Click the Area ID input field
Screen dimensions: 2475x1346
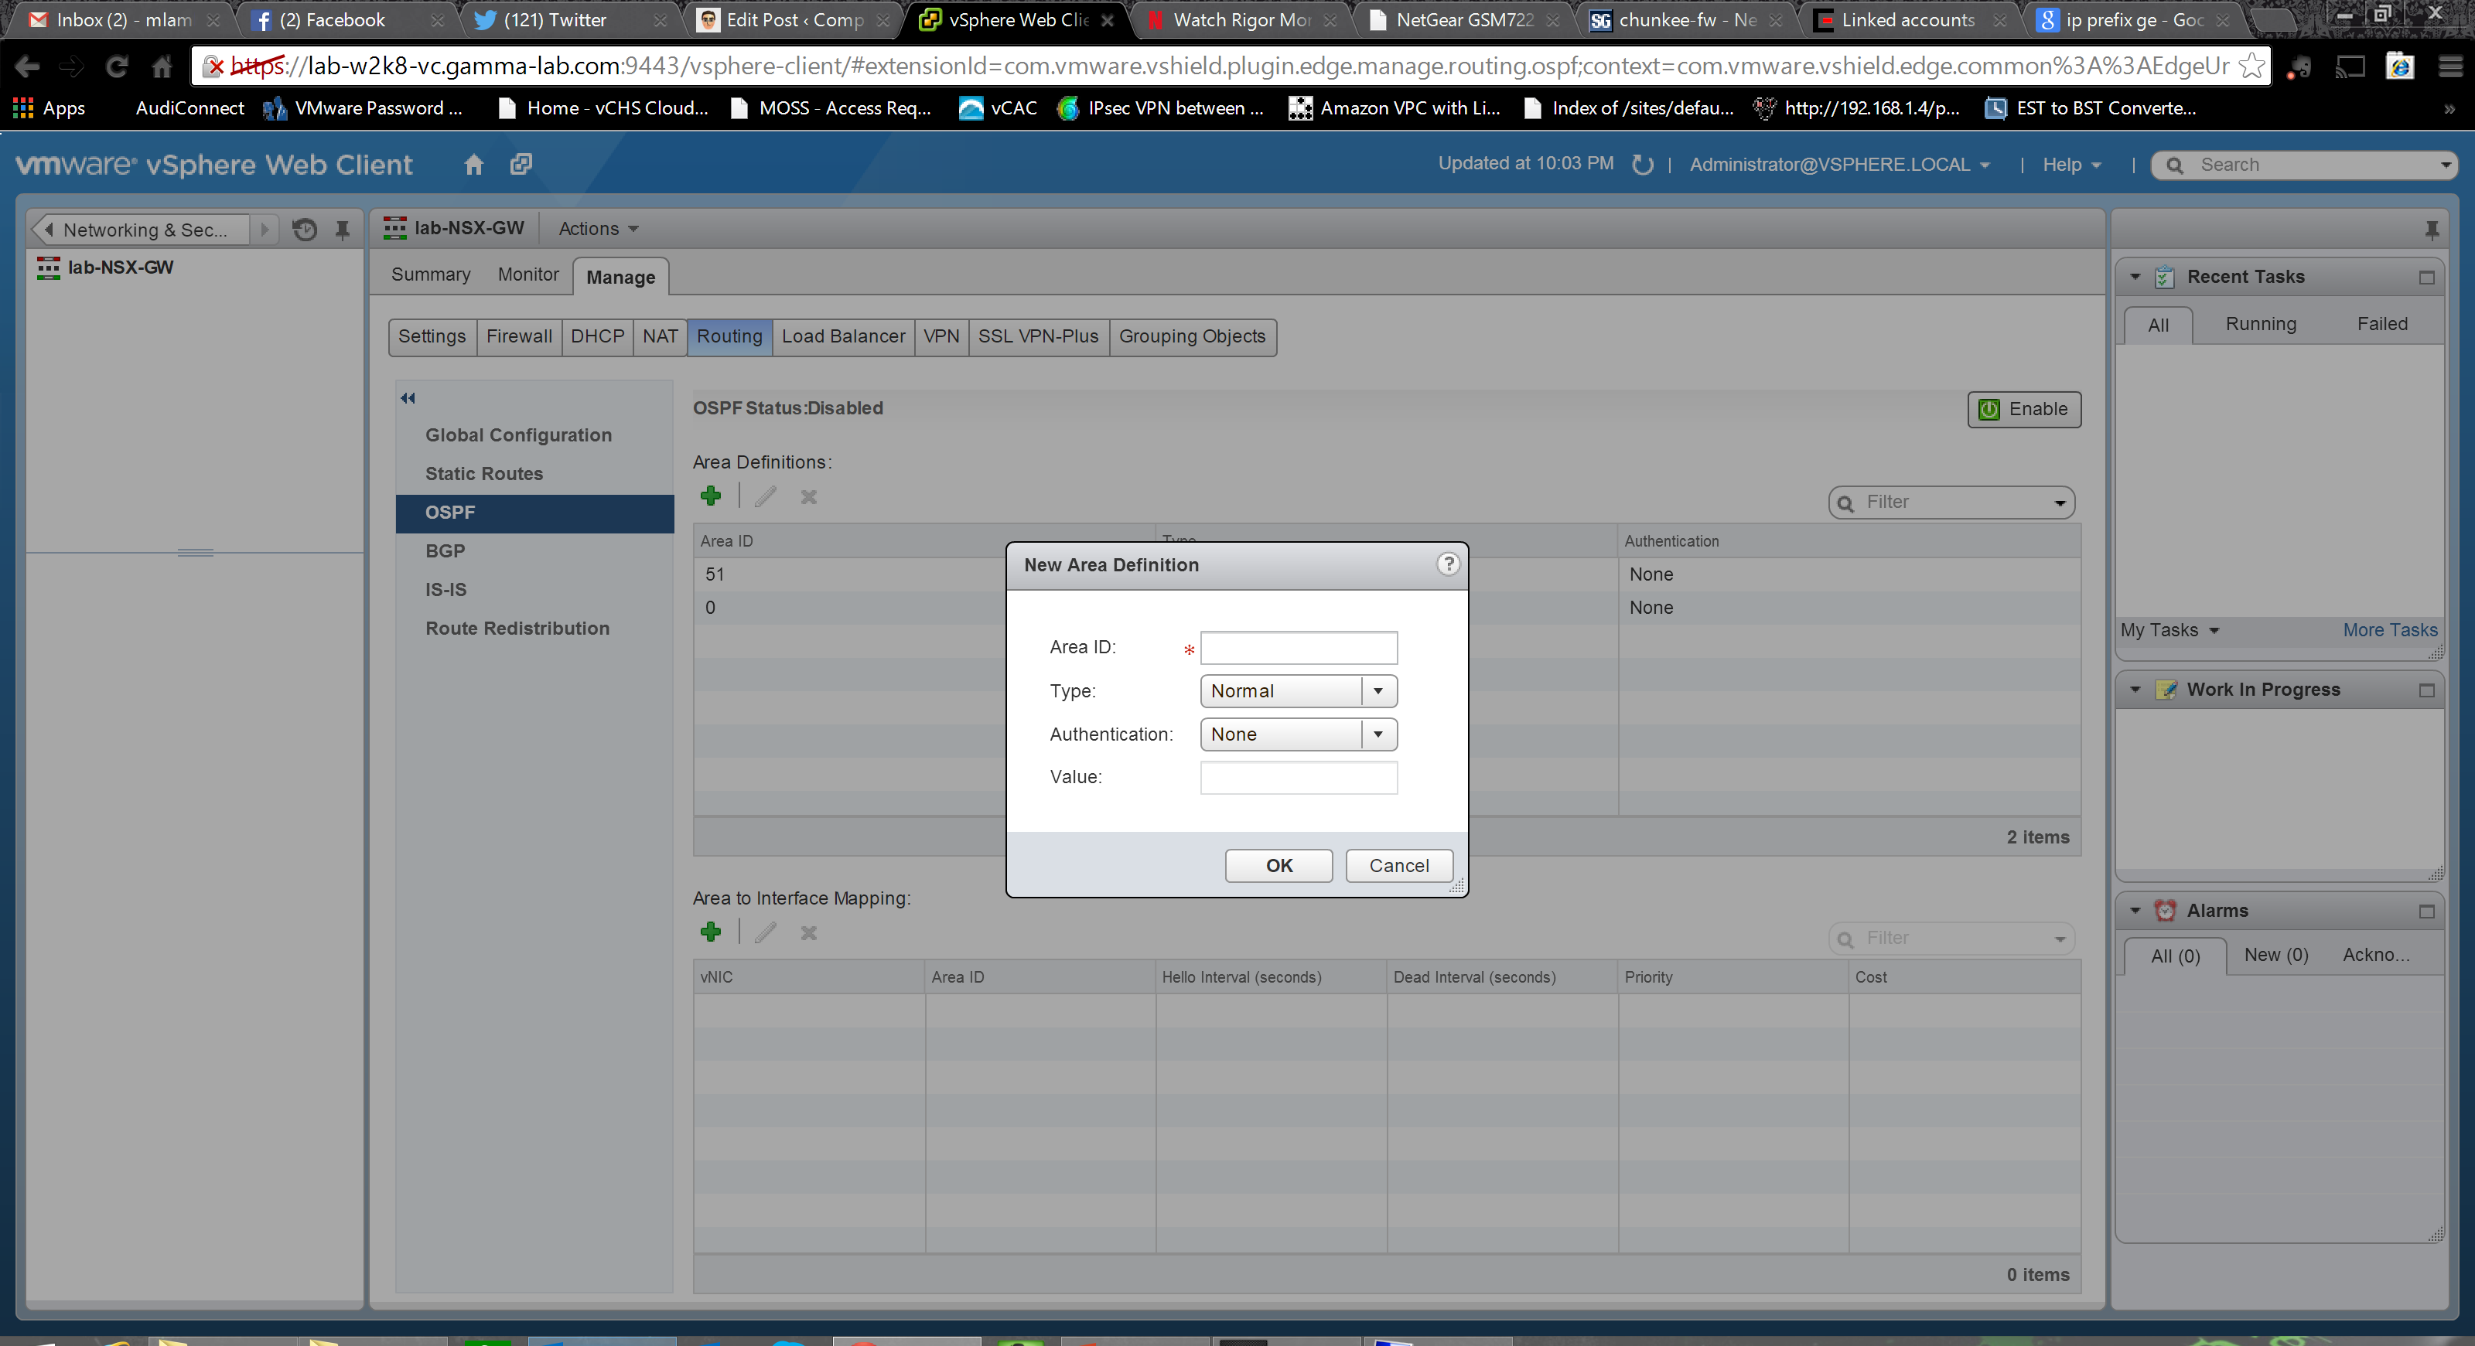click(1298, 647)
